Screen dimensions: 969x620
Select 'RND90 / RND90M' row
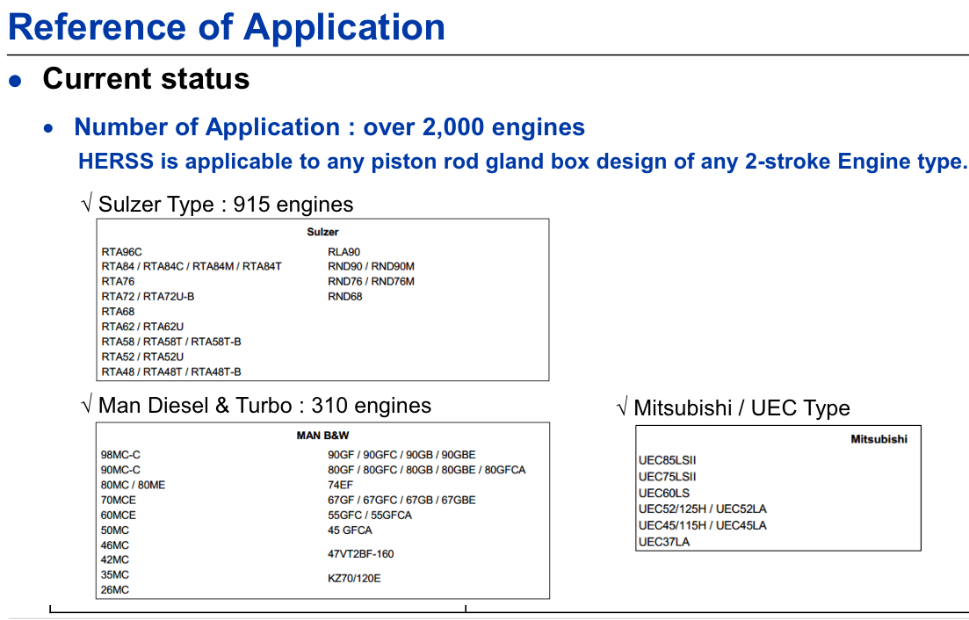coord(371,267)
